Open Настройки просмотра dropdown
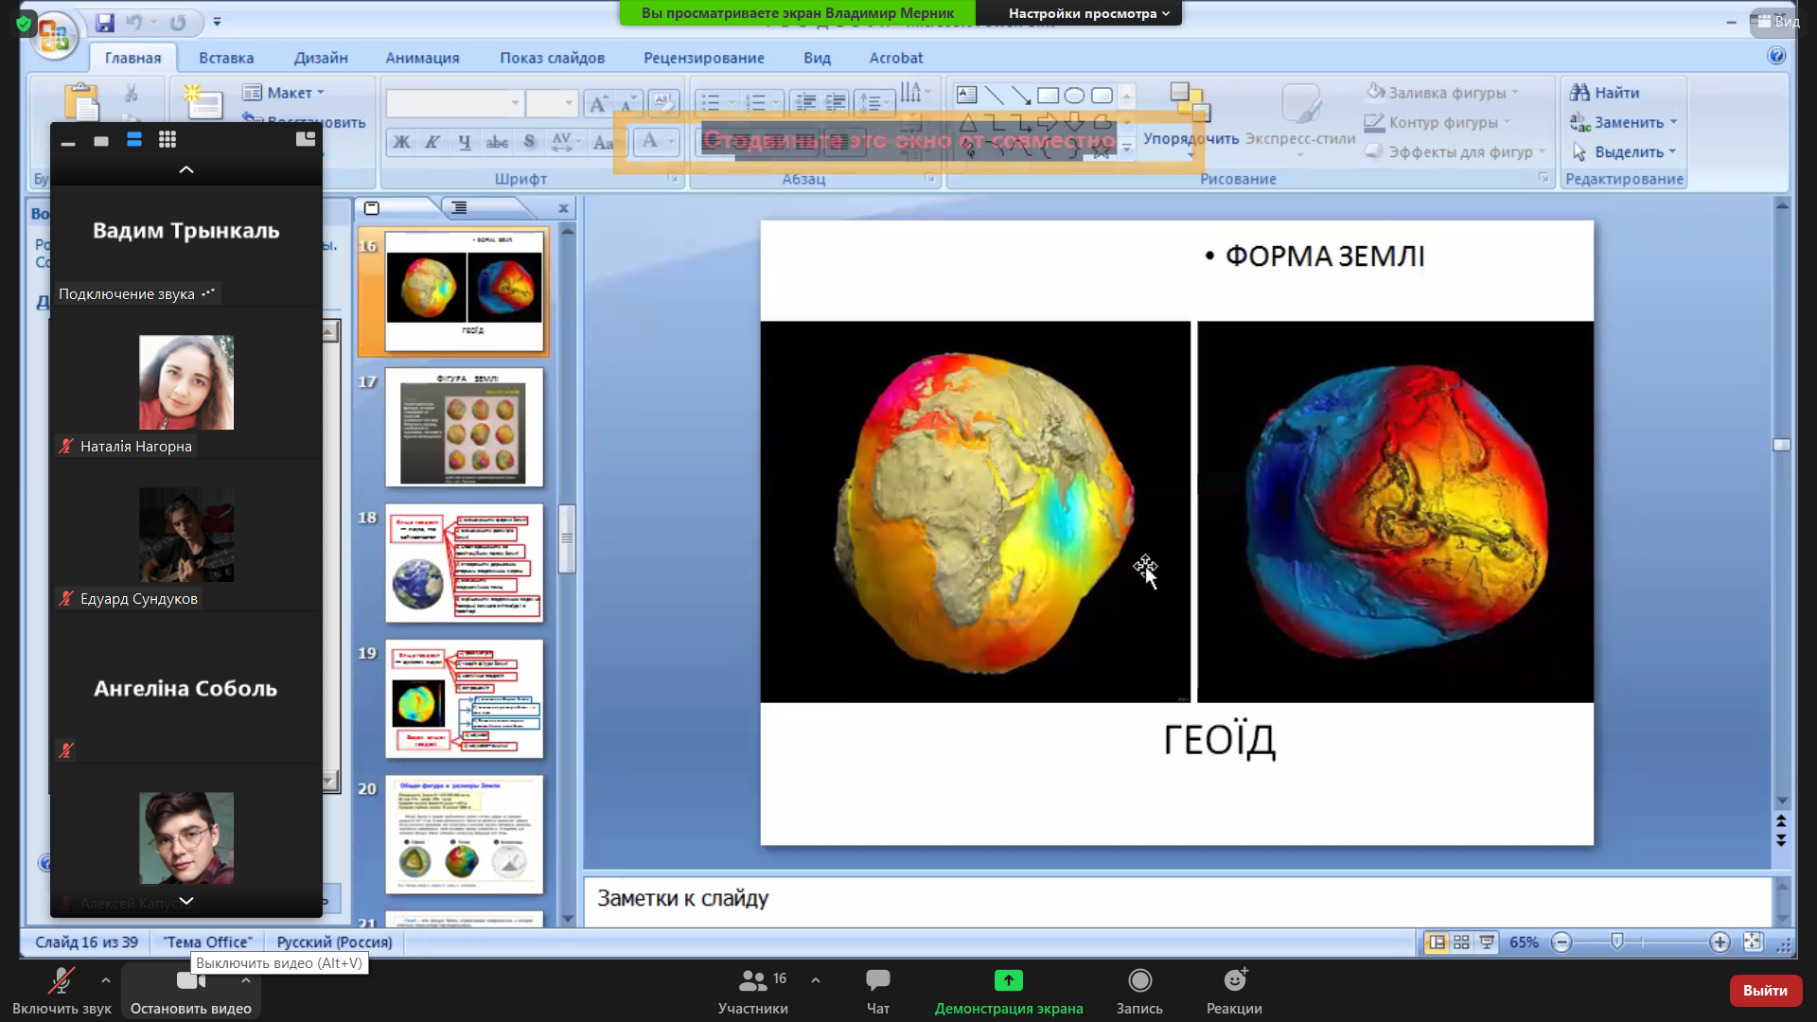This screenshot has width=1817, height=1022. [x=1088, y=13]
